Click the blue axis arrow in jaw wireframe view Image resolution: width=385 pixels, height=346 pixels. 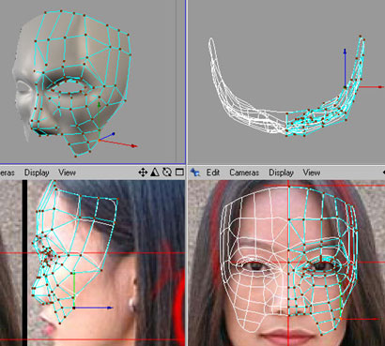click(345, 68)
